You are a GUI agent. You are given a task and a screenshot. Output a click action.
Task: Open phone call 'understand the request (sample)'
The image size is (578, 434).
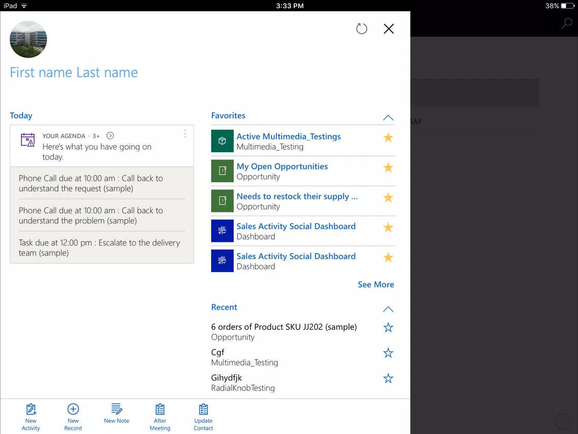pyautogui.click(x=102, y=183)
